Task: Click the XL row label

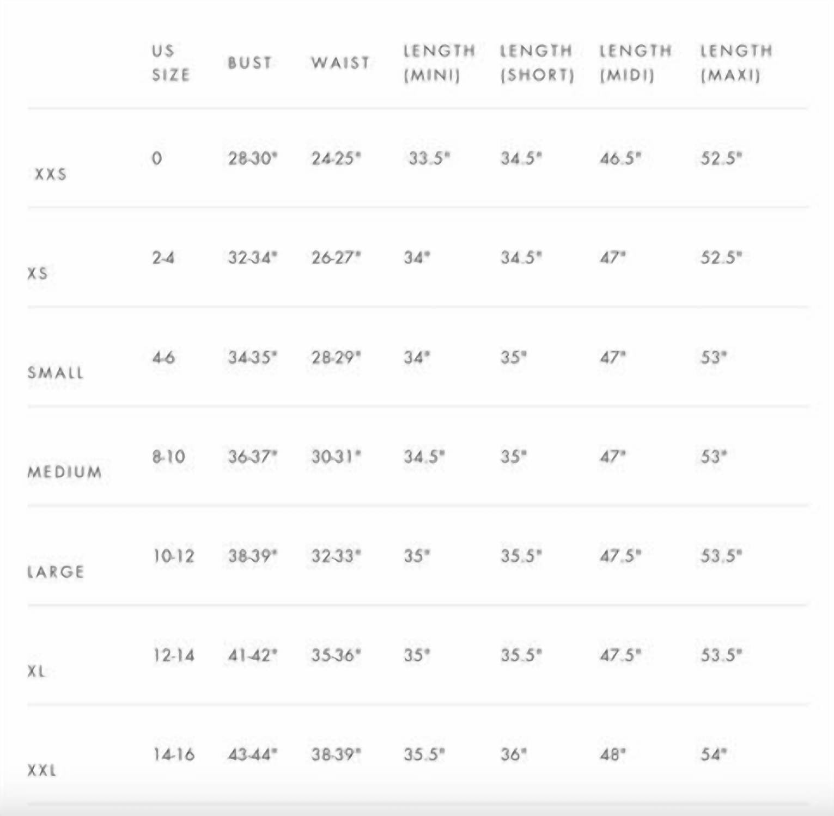Action: tap(36, 671)
